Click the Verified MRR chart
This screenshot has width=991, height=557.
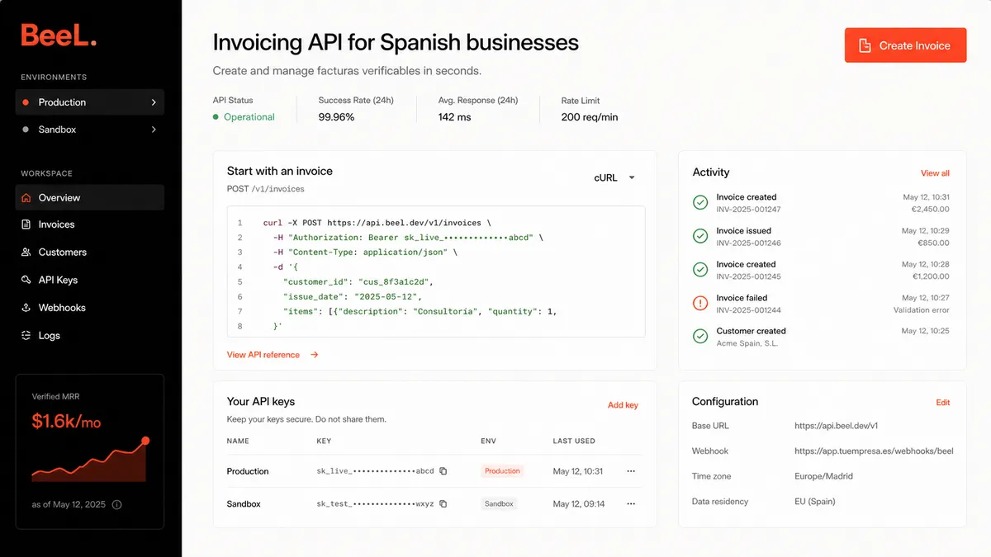pos(90,461)
